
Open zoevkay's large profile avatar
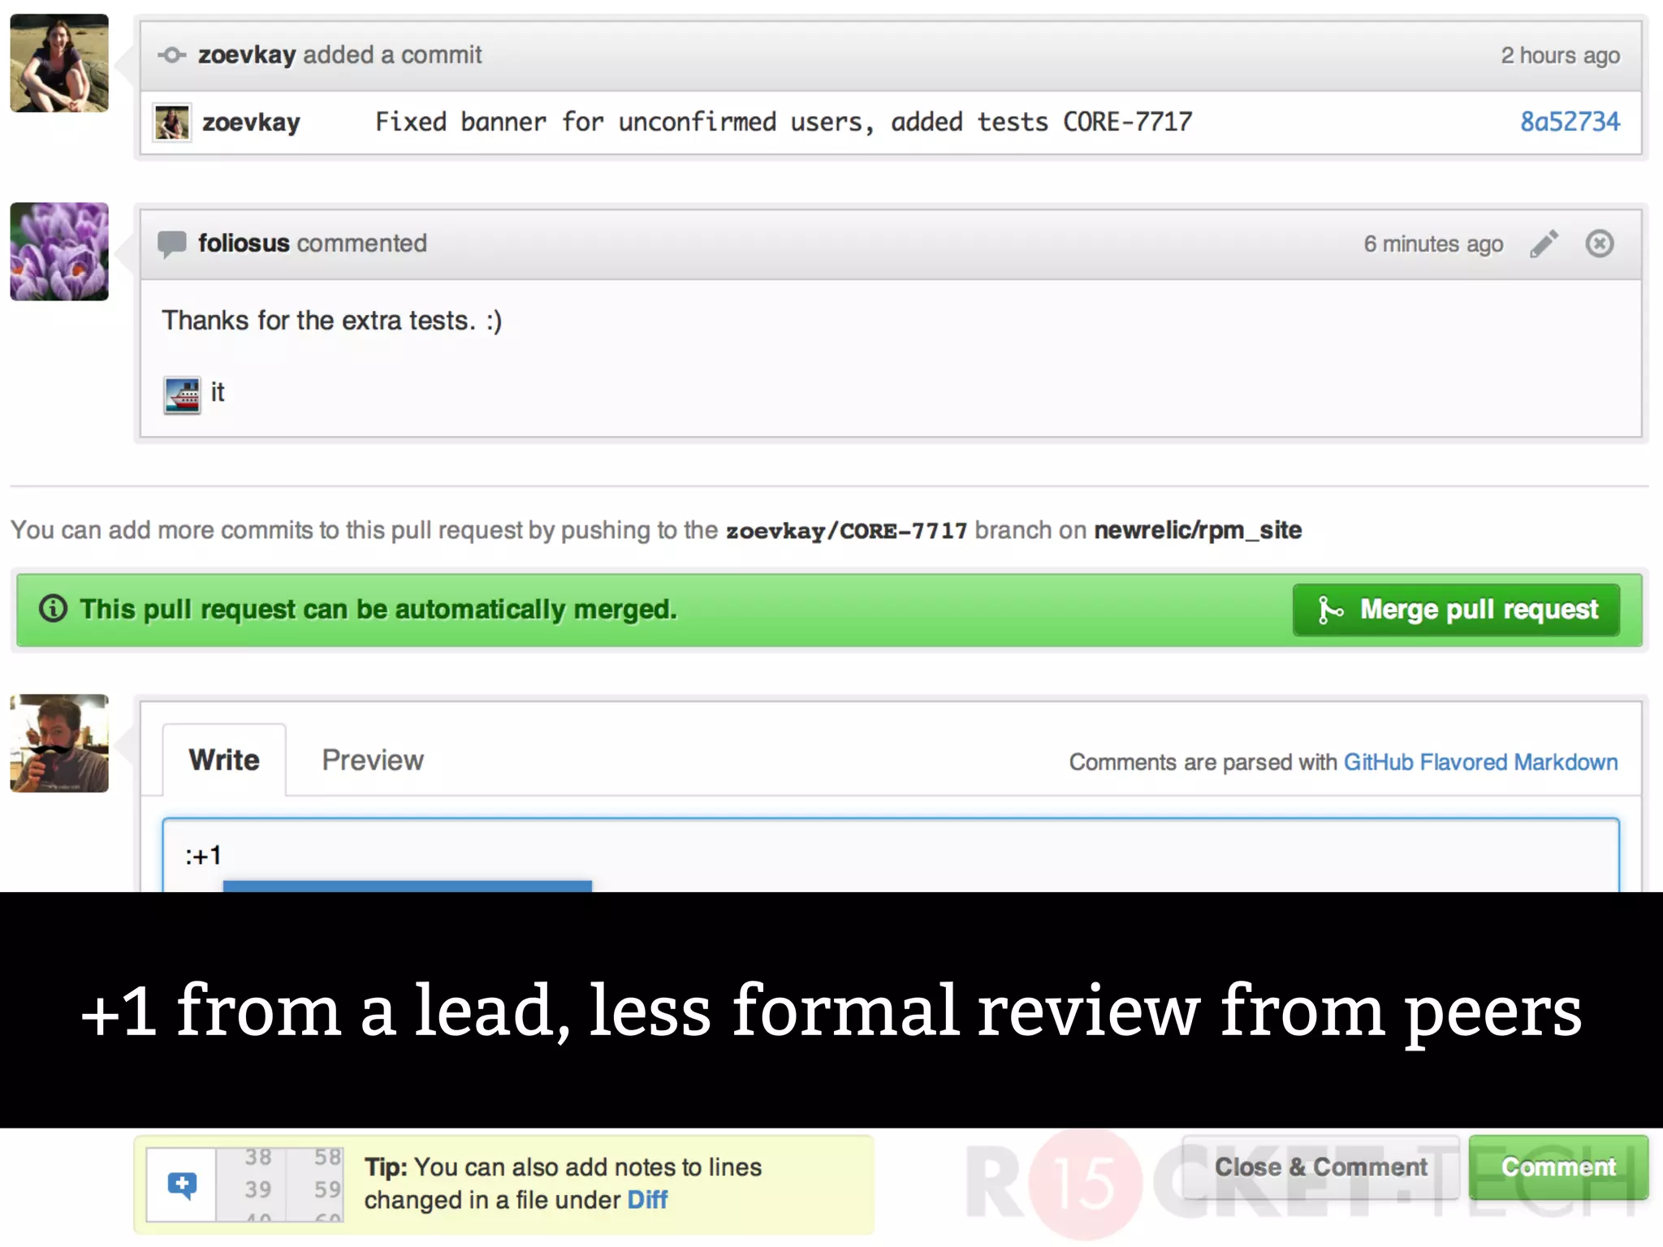coord(59,63)
